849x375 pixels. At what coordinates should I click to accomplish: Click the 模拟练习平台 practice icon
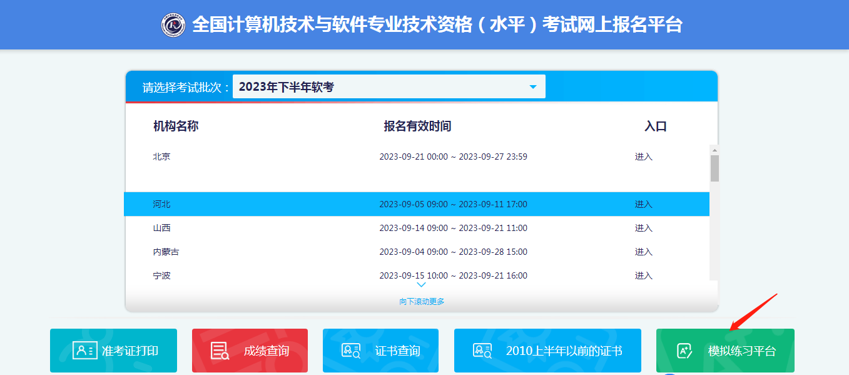point(685,351)
